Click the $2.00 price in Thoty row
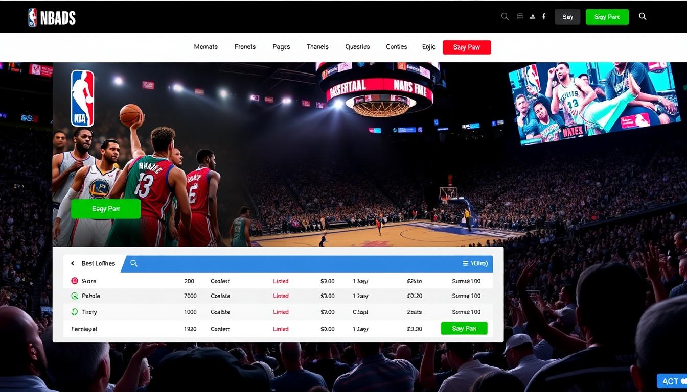This screenshot has height=392, width=687. 328,312
